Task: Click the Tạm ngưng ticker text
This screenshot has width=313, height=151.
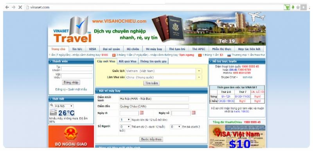Action: tap(187, 55)
